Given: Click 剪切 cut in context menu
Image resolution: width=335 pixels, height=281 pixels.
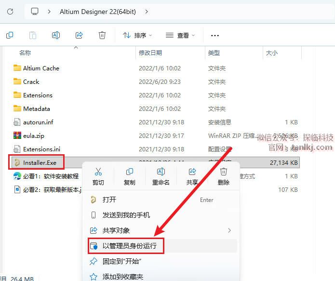Looking at the screenshot, I should click(x=98, y=176).
